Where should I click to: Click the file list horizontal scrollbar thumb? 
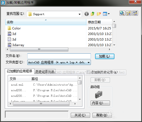click(39, 50)
